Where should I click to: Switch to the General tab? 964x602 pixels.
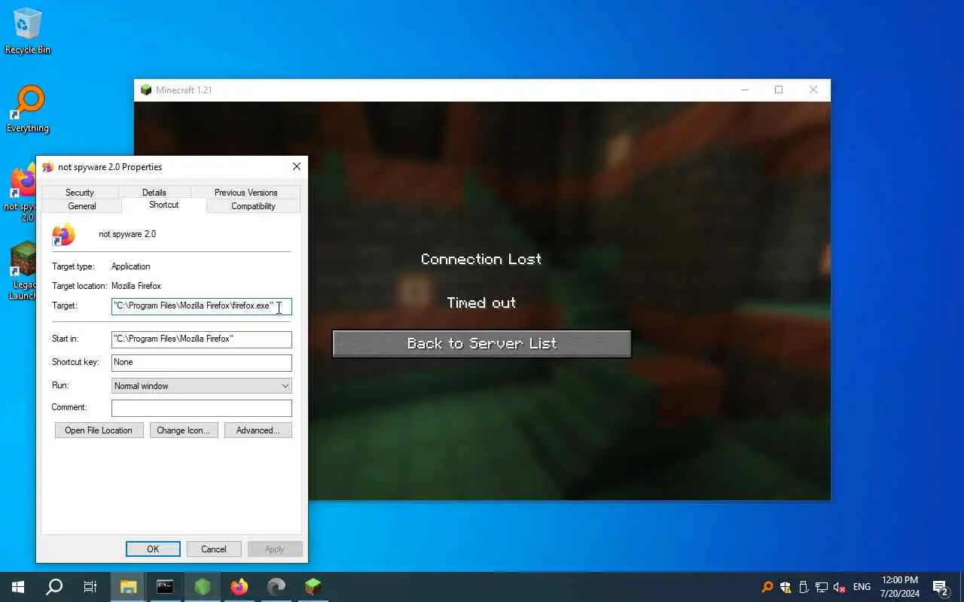click(82, 206)
